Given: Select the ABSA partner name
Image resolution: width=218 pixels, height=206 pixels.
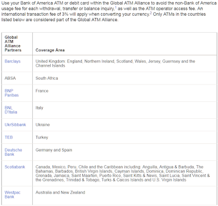Looking at the screenshot, I should pos(10,78).
